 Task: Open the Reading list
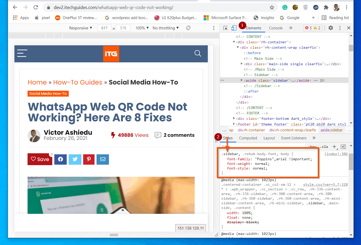[x=336, y=18]
